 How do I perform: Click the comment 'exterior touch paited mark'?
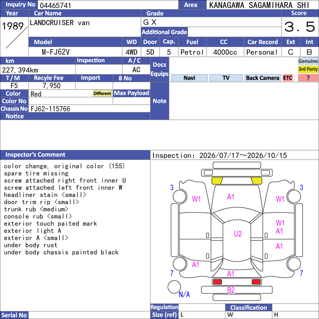coord(50,224)
